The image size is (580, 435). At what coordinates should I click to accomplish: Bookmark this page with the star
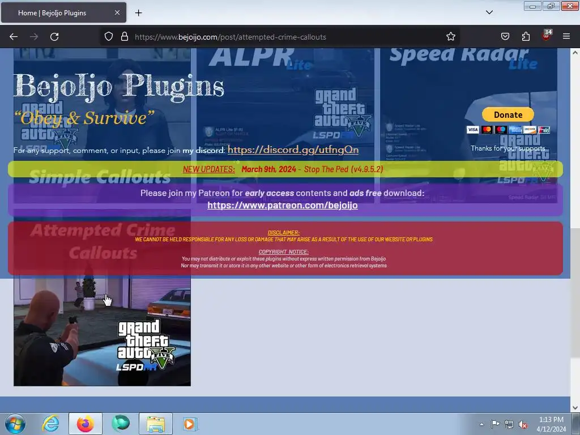450,37
